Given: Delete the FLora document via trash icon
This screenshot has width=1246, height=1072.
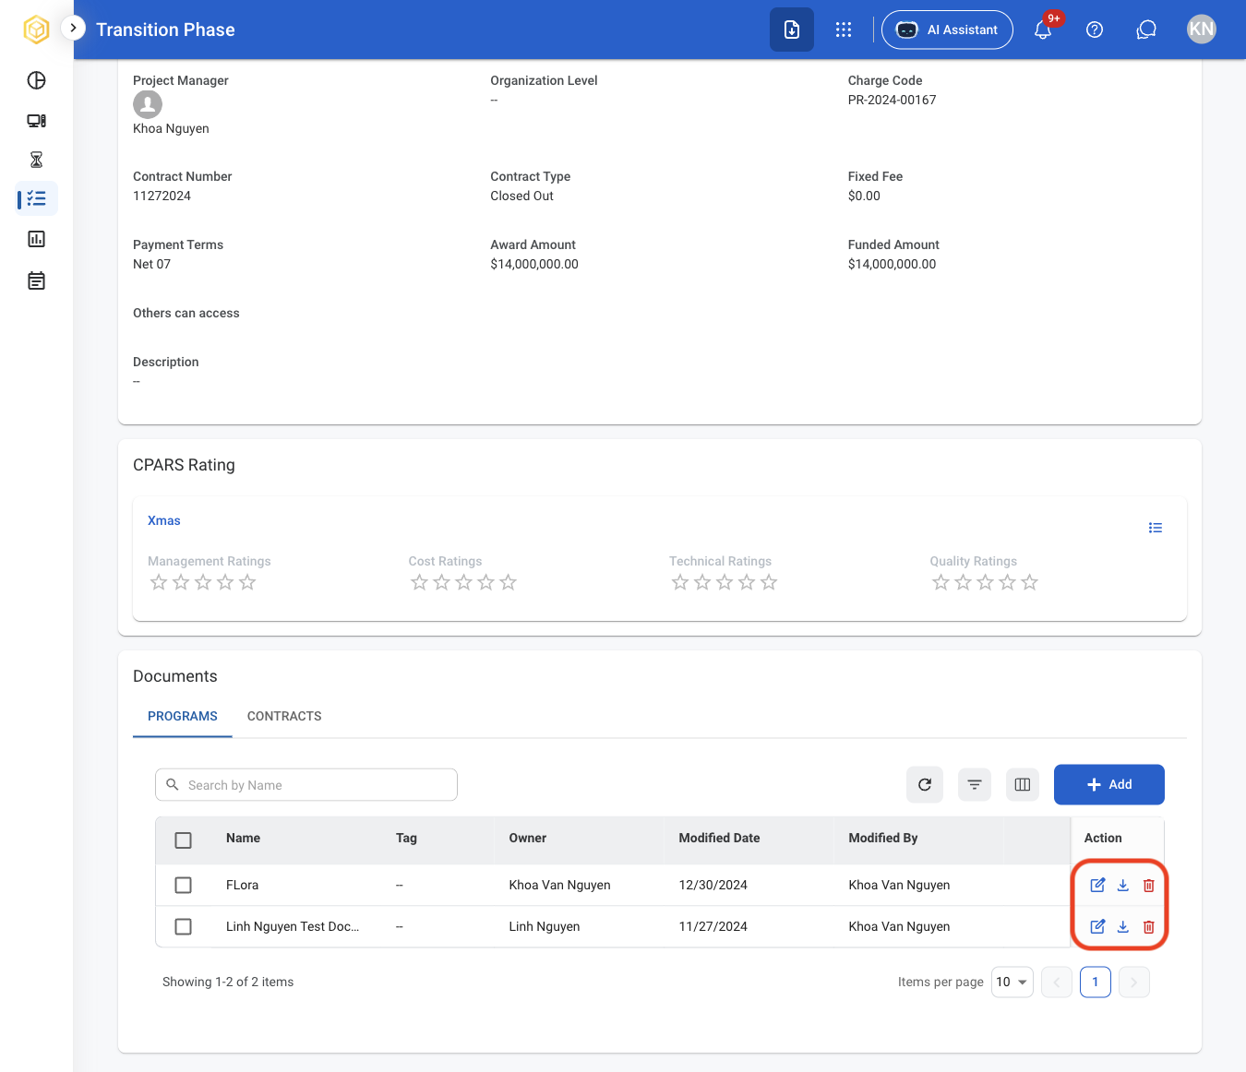Looking at the screenshot, I should pyautogui.click(x=1149, y=885).
